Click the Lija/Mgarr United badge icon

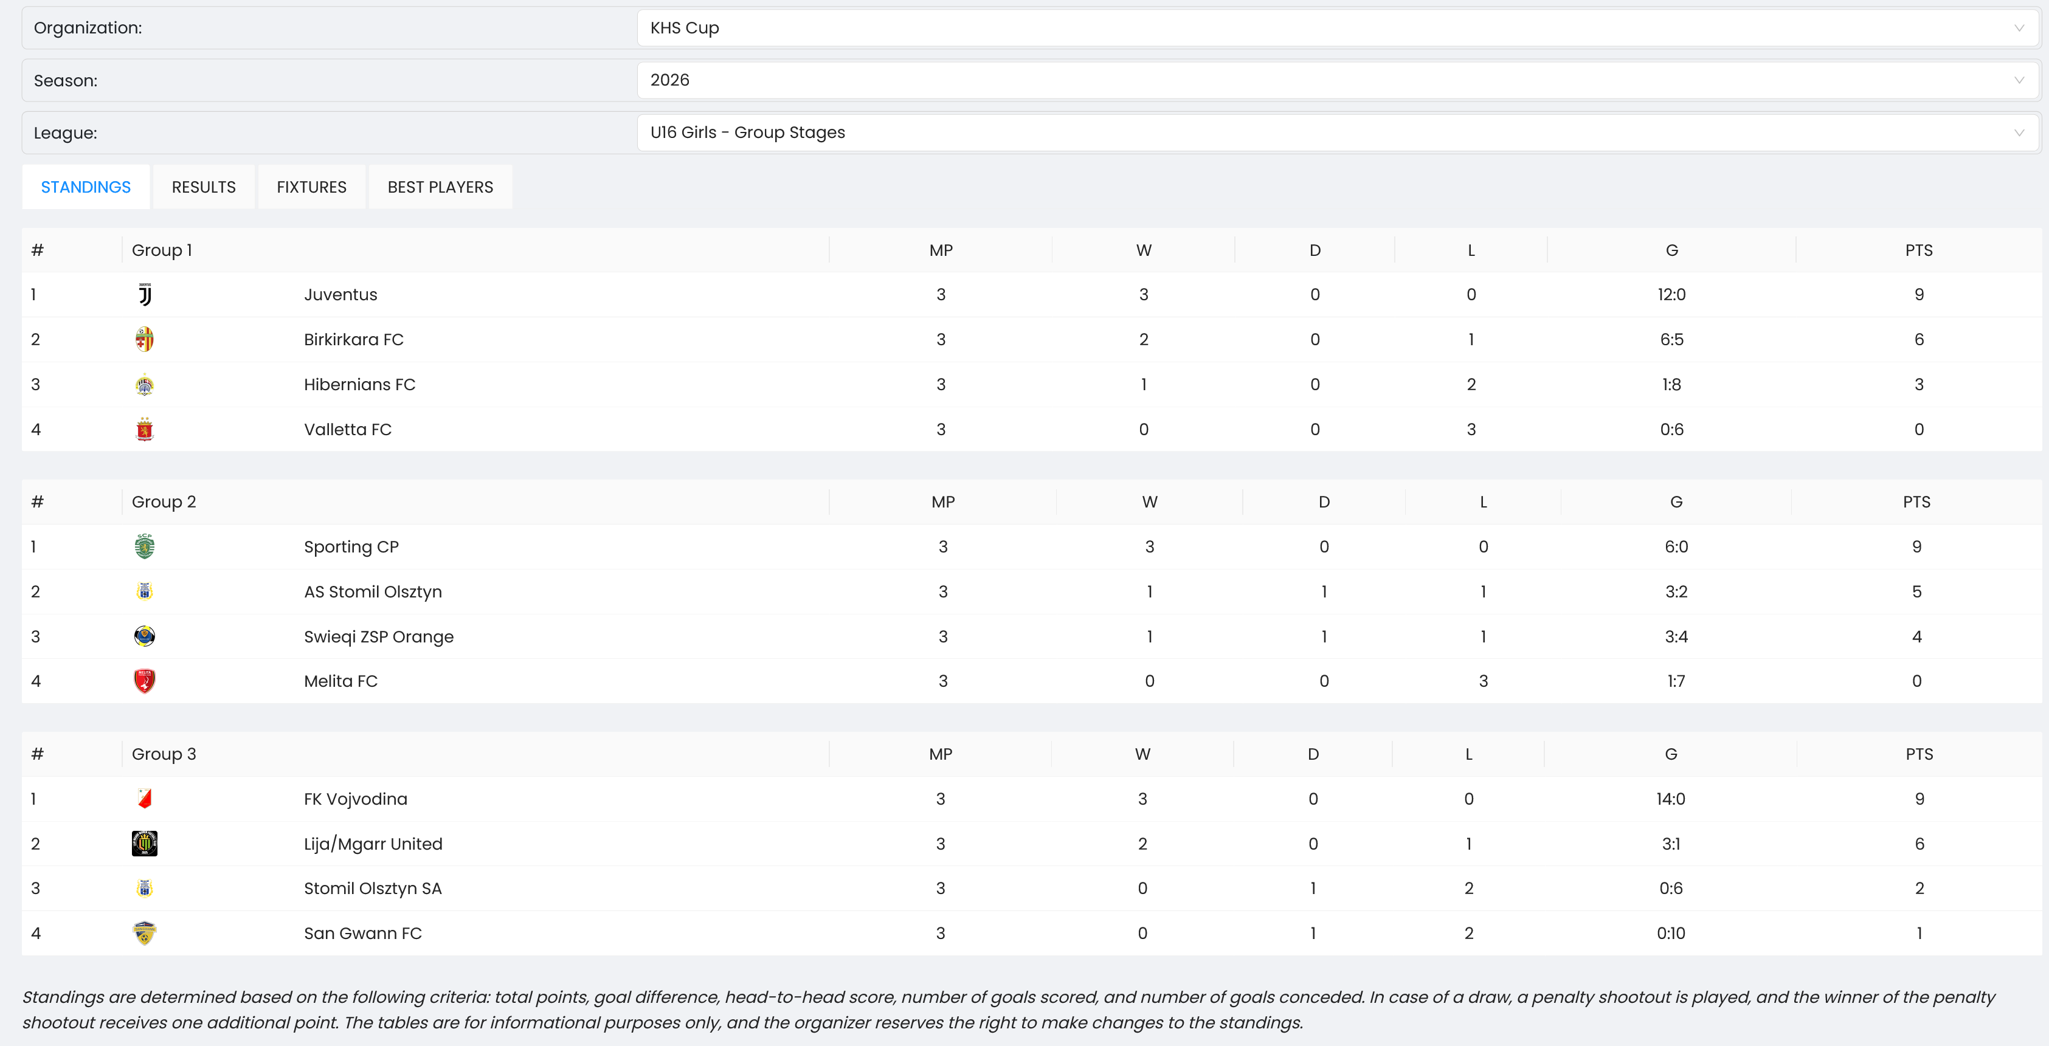click(145, 844)
